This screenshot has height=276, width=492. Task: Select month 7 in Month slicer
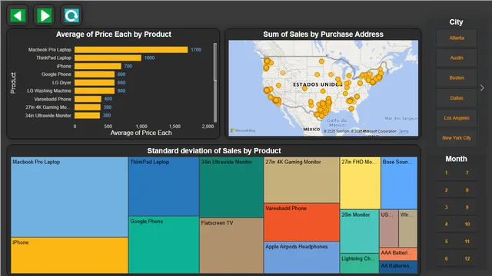pos(467,172)
